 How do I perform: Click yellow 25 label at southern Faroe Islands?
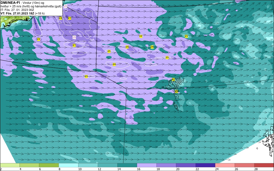pyautogui.click(x=176, y=91)
